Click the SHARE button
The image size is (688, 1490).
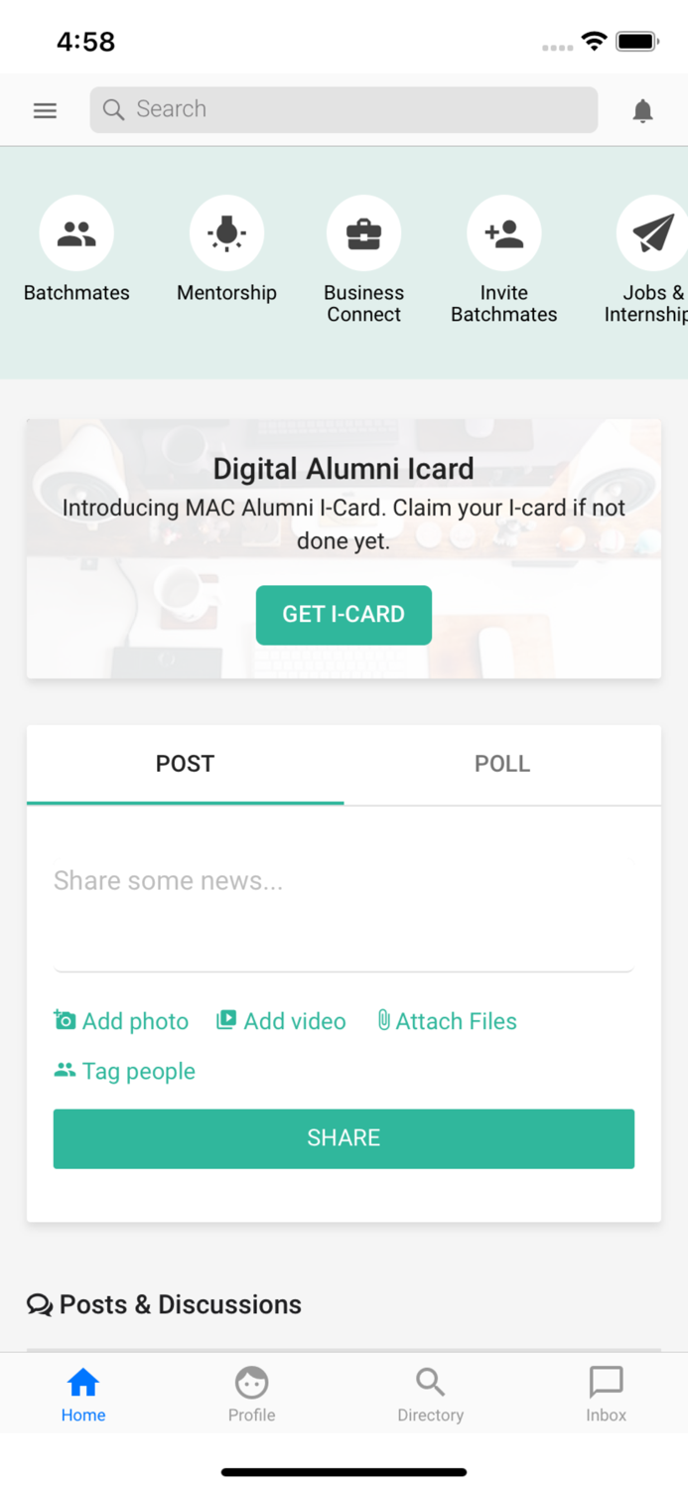[344, 1137]
